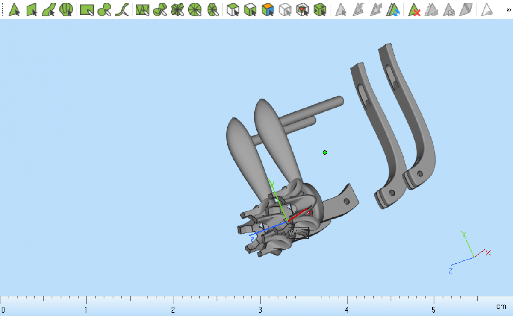Choose the Mark Shell tool
513x316 pixels.
(x=66, y=9)
